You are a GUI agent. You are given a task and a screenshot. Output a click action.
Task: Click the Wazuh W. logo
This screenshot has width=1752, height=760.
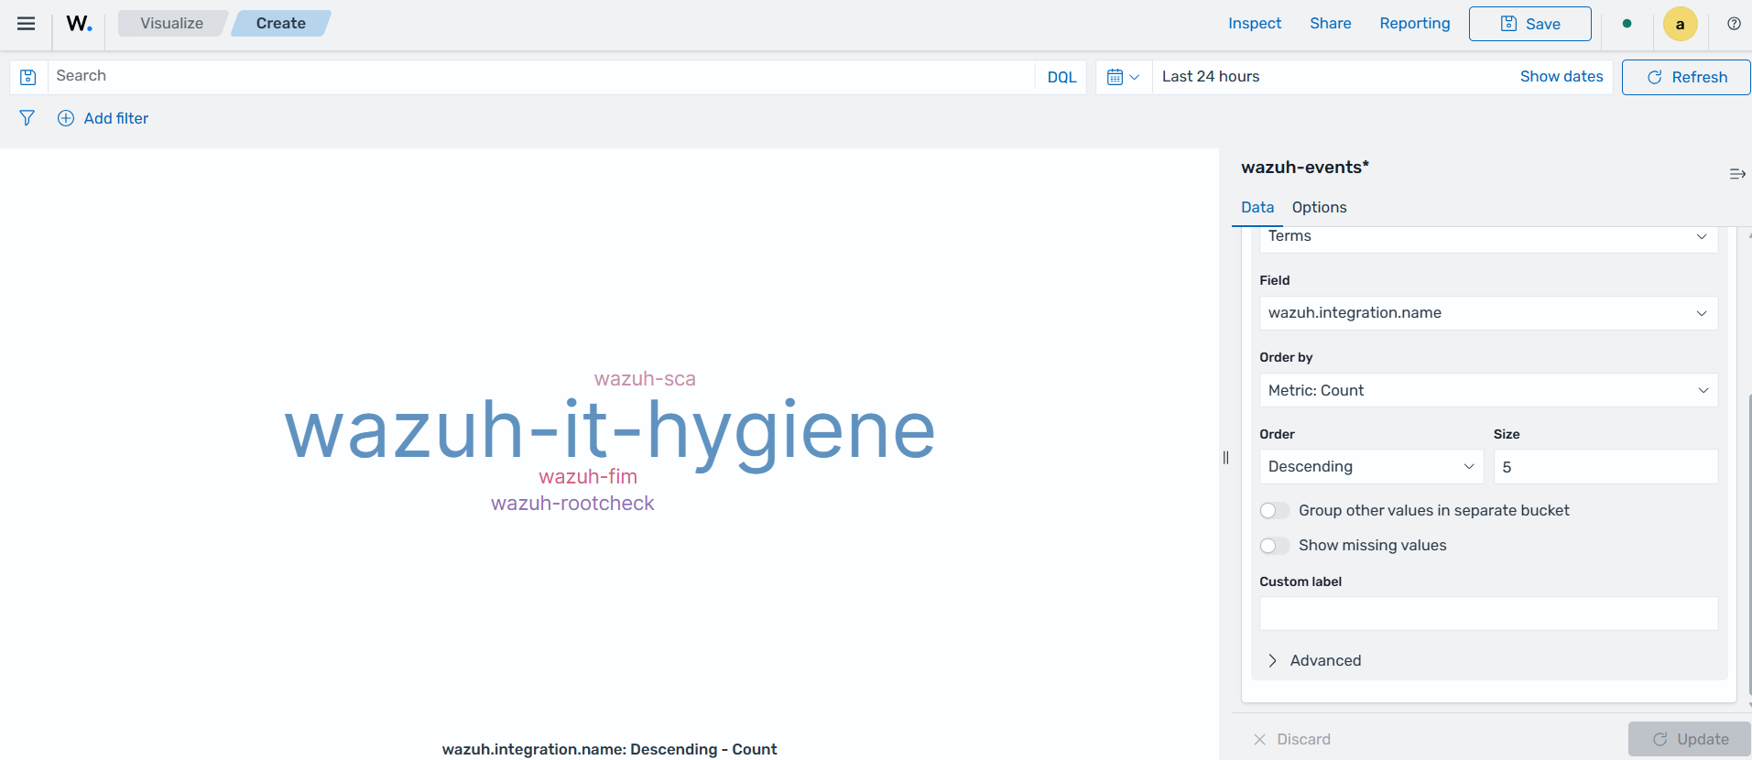(x=80, y=24)
